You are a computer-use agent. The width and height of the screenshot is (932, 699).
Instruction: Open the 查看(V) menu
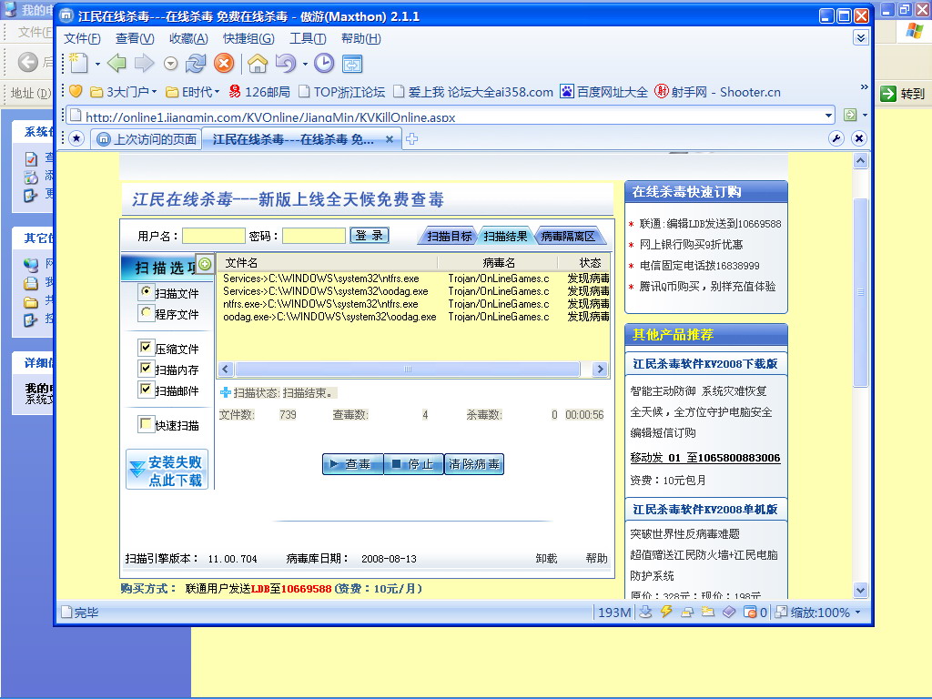(135, 38)
